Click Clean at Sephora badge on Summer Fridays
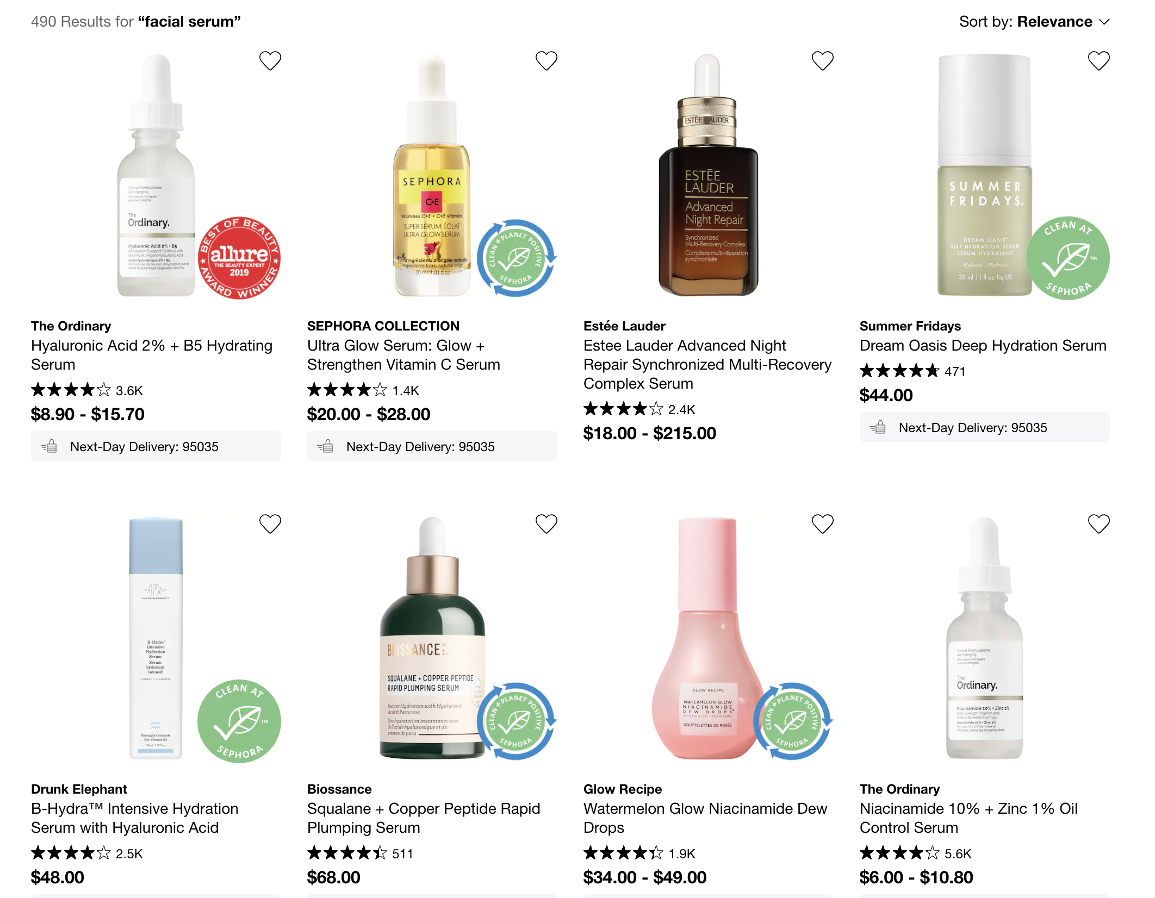The height and width of the screenshot is (898, 1155). 1067,258
